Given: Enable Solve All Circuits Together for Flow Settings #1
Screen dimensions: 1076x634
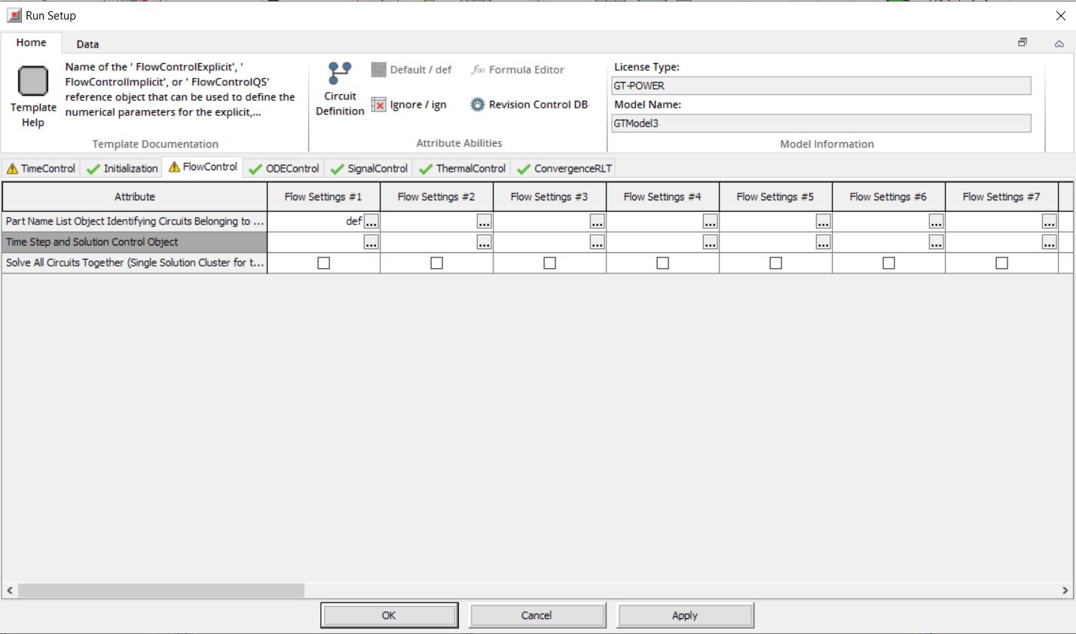Looking at the screenshot, I should pyautogui.click(x=323, y=262).
